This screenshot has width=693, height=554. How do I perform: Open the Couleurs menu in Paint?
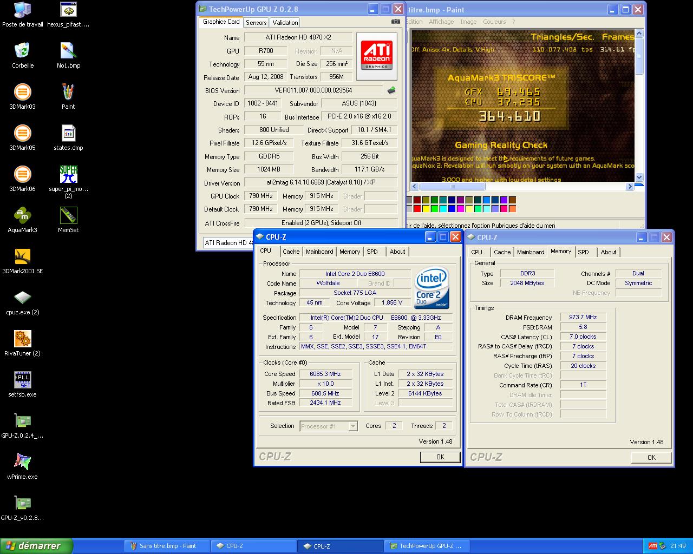click(494, 22)
